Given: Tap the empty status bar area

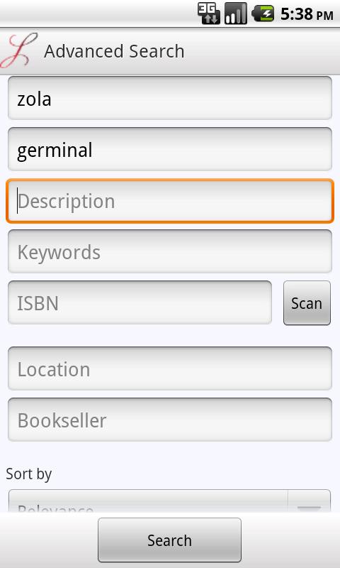Looking at the screenshot, I should click(98, 13).
